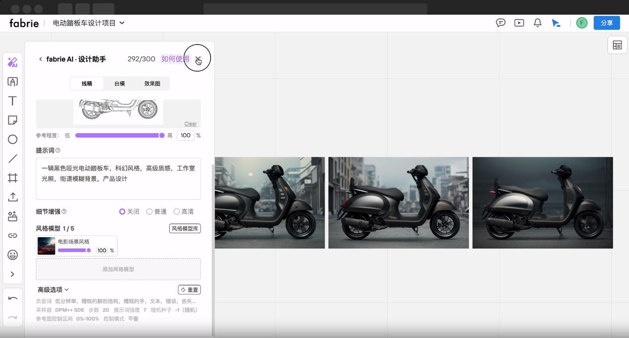Close the AI design assistant panel
This screenshot has width=629, height=338.
(198, 59)
